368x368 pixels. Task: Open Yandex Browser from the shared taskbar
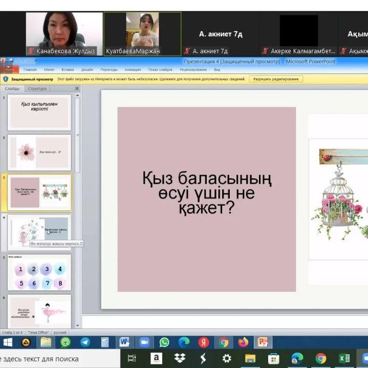(x=204, y=342)
